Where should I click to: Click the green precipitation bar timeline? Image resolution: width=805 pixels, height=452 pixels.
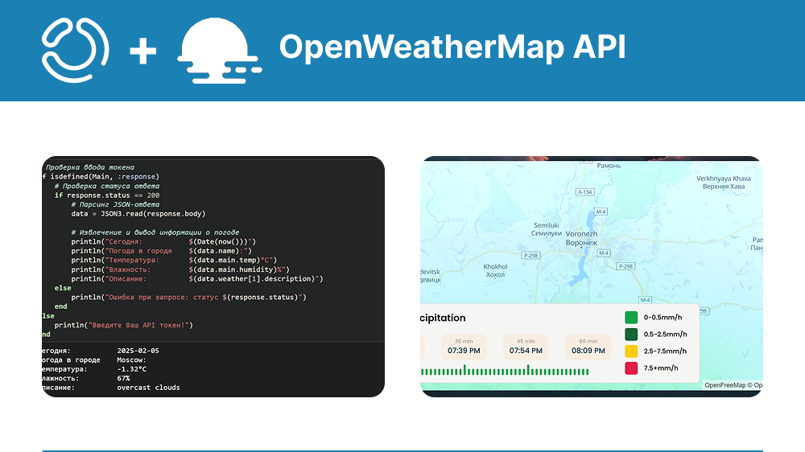(505, 371)
